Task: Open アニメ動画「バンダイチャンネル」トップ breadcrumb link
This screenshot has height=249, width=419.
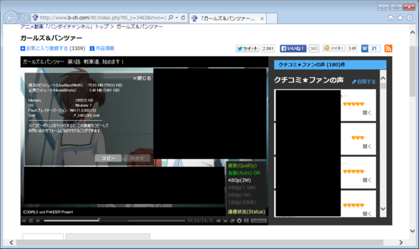Action: (64, 27)
